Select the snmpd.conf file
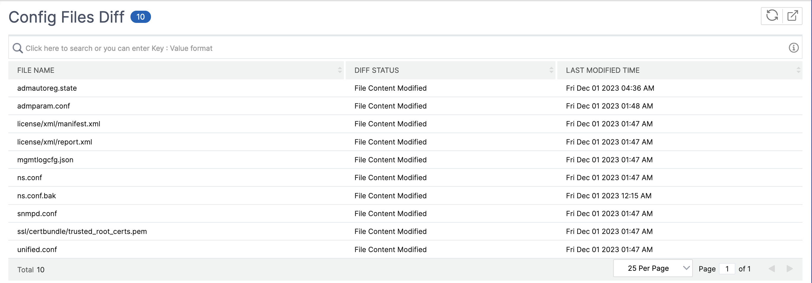This screenshot has height=283, width=812. (x=37, y=214)
